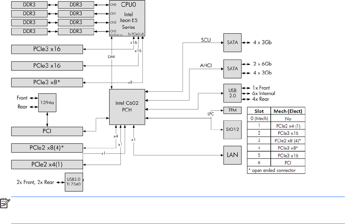The image size is (345, 224).
Task: Select the CPU0 Intel Xeon E5 block
Action: pyautogui.click(x=127, y=18)
